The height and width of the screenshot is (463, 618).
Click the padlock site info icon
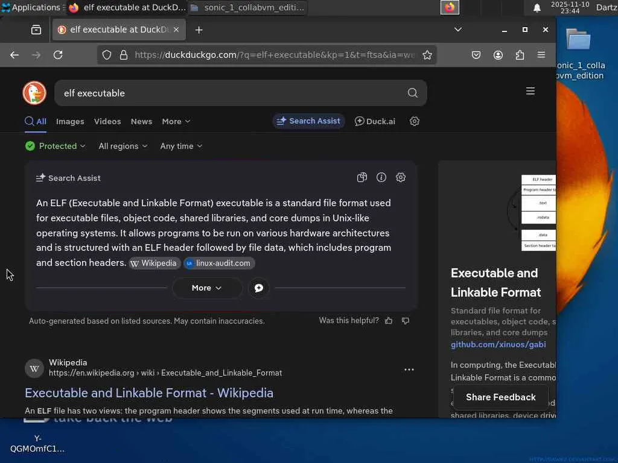point(124,55)
